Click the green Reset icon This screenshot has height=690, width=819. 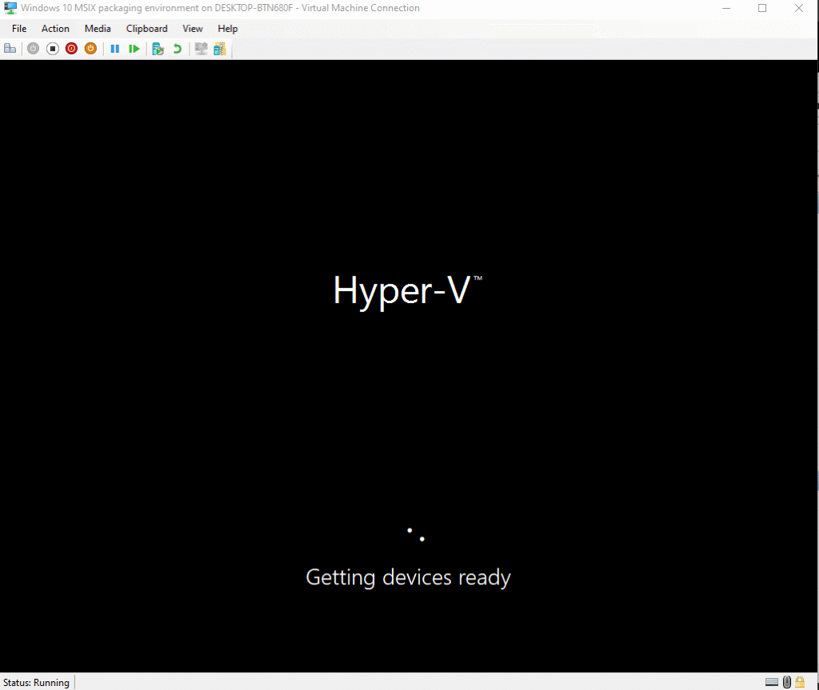click(134, 49)
